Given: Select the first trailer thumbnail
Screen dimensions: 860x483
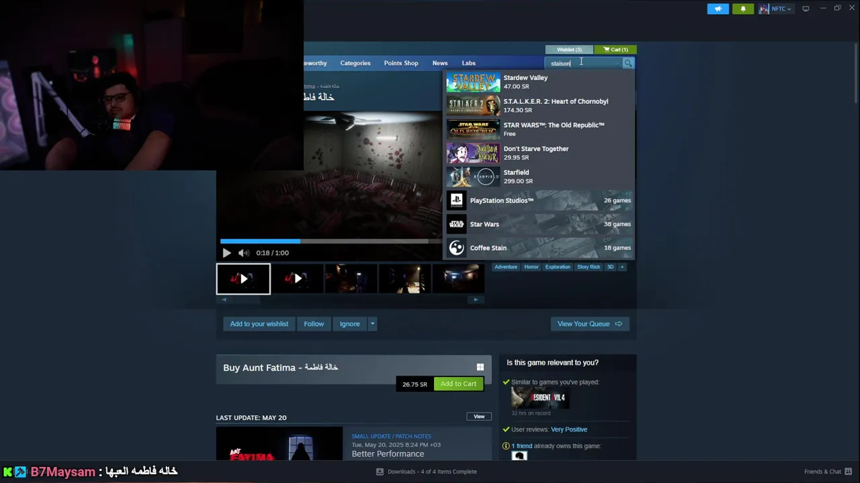Looking at the screenshot, I should tap(243, 279).
